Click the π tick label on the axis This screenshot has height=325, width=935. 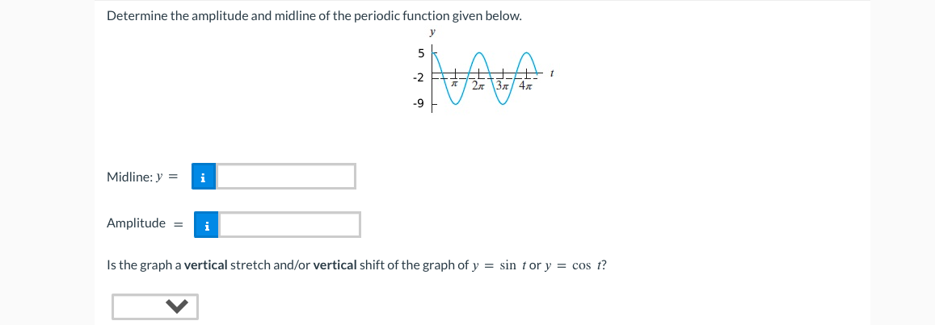pyautogui.click(x=454, y=85)
